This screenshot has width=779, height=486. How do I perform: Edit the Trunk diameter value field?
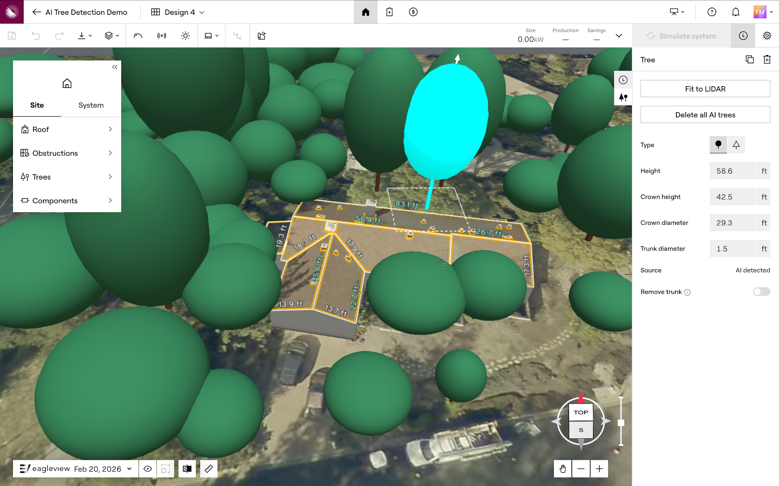tap(733, 249)
